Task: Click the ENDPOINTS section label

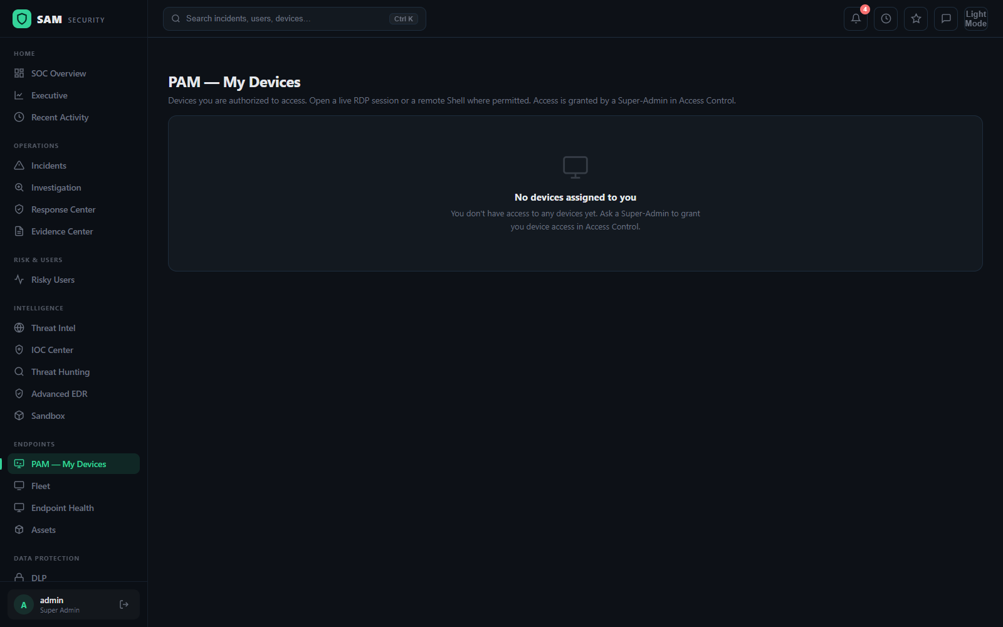Action: 34,445
